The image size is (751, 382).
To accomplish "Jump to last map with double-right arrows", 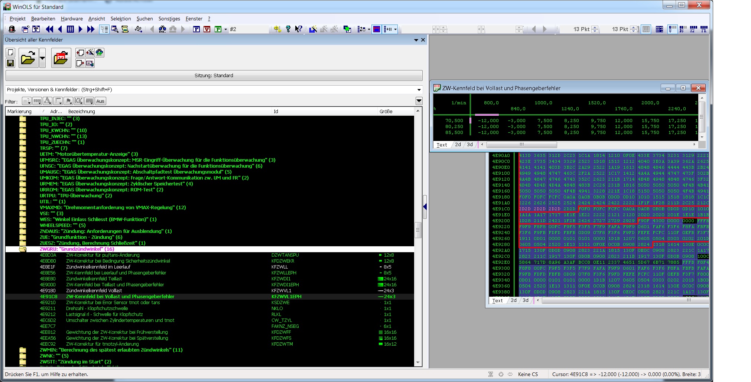I will coord(91,29).
